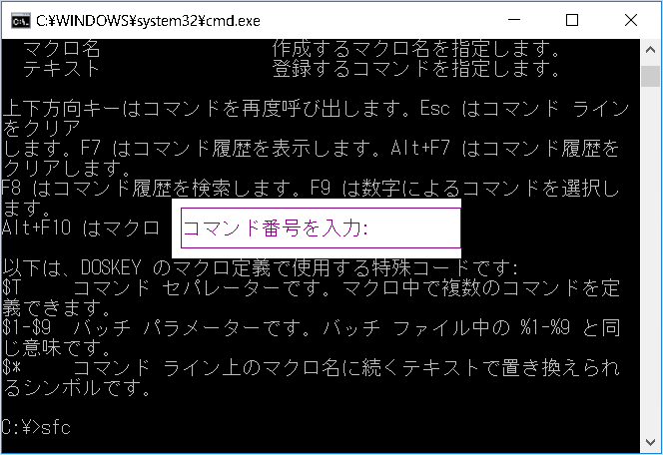Click the 'Alt+F10 はマクロ' text

pos(80,228)
